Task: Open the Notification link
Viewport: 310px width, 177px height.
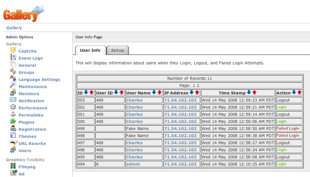Action: tap(32, 101)
